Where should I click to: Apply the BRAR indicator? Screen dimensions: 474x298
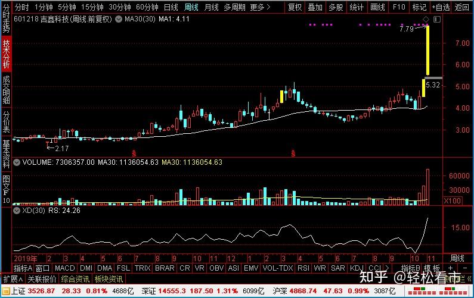click(165, 268)
